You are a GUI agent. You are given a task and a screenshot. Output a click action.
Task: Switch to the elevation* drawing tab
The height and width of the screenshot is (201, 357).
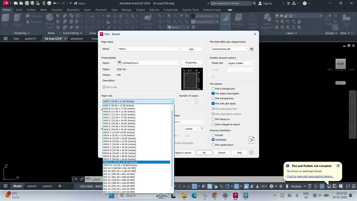pyautogui.click(x=77, y=39)
